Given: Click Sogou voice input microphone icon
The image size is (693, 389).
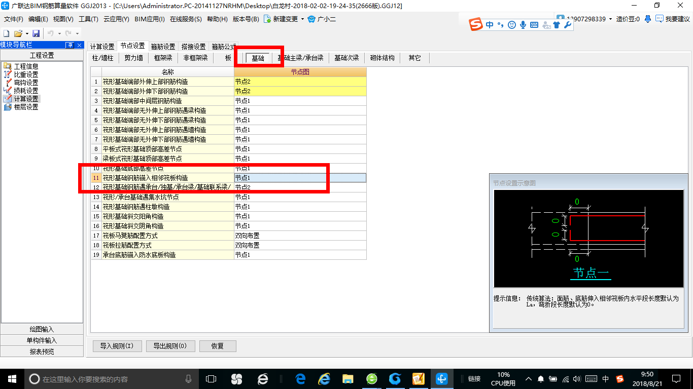Looking at the screenshot, I should tap(523, 24).
